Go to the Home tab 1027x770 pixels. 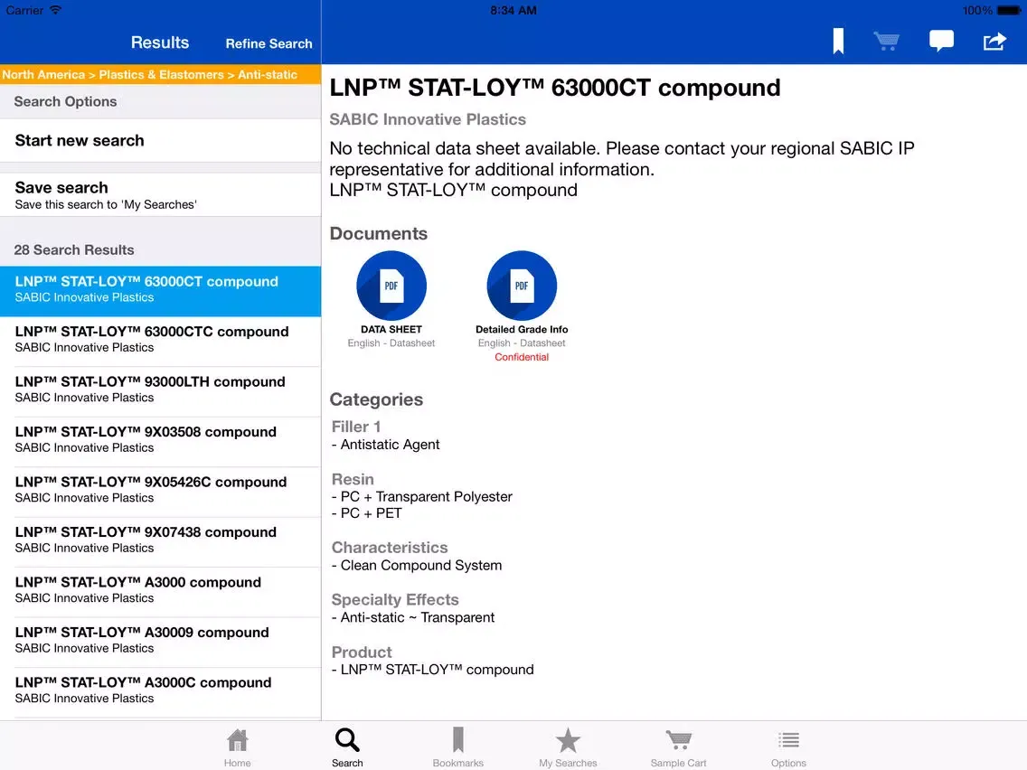[x=237, y=747]
